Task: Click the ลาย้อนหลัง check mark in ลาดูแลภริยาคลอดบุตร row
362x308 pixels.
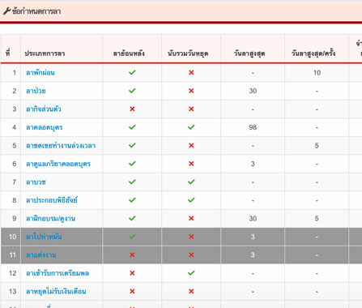Action: (132, 164)
